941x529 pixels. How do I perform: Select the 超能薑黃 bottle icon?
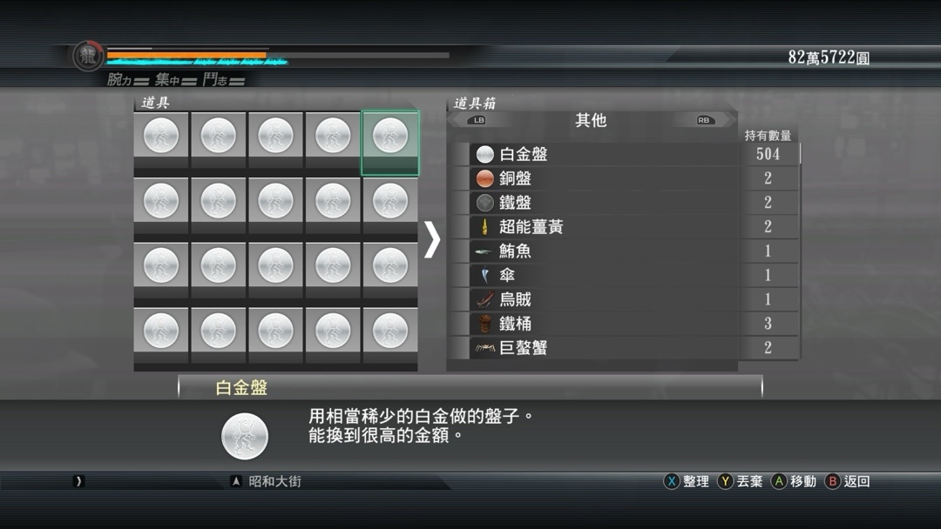[x=485, y=227]
